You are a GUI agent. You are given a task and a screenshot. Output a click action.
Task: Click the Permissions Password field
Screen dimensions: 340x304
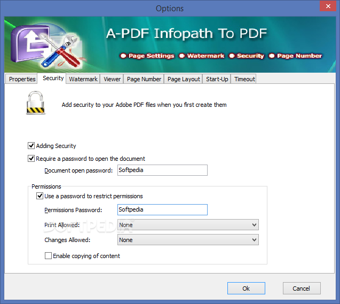pos(162,209)
